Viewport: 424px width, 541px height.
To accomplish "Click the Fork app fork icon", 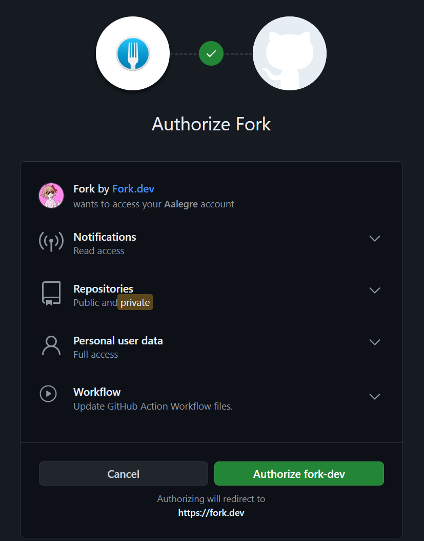I will (132, 53).
